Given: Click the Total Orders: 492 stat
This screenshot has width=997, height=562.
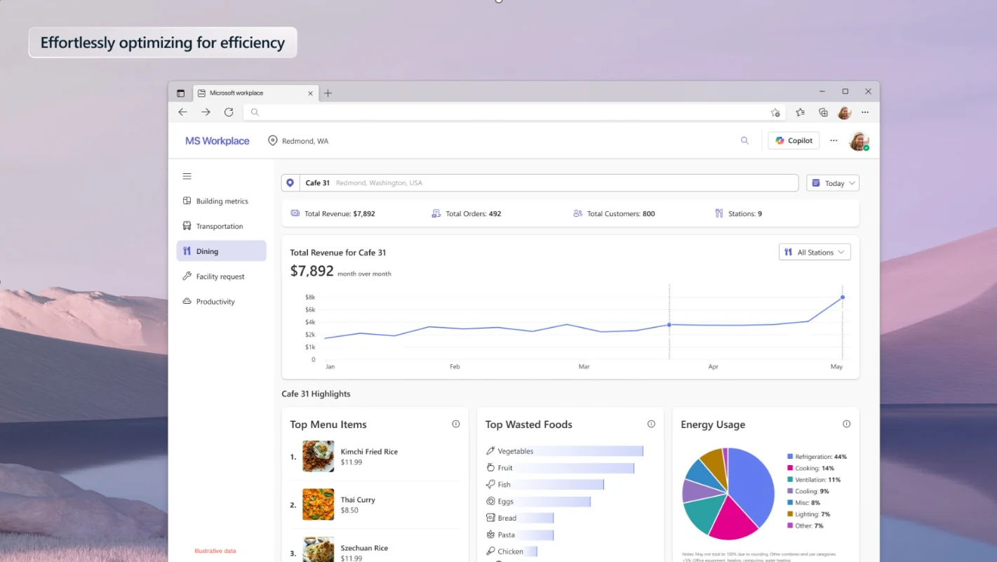Looking at the screenshot, I should point(467,213).
